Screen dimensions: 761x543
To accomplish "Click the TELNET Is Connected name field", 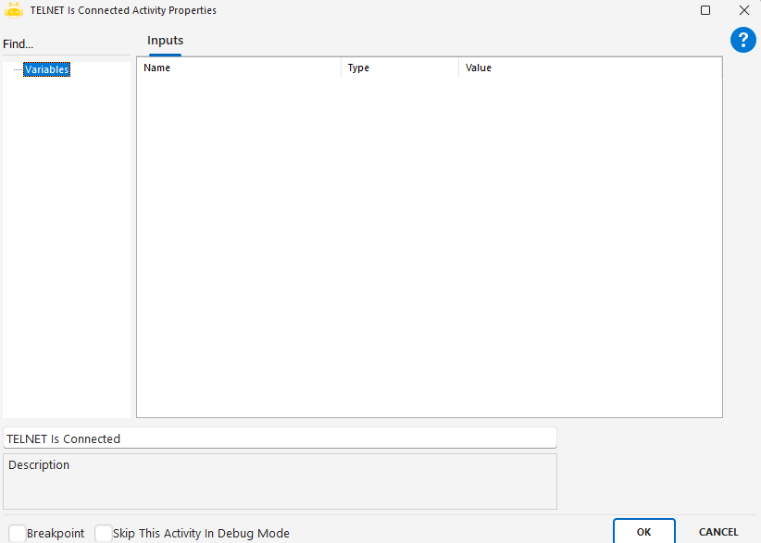I will tap(280, 438).
